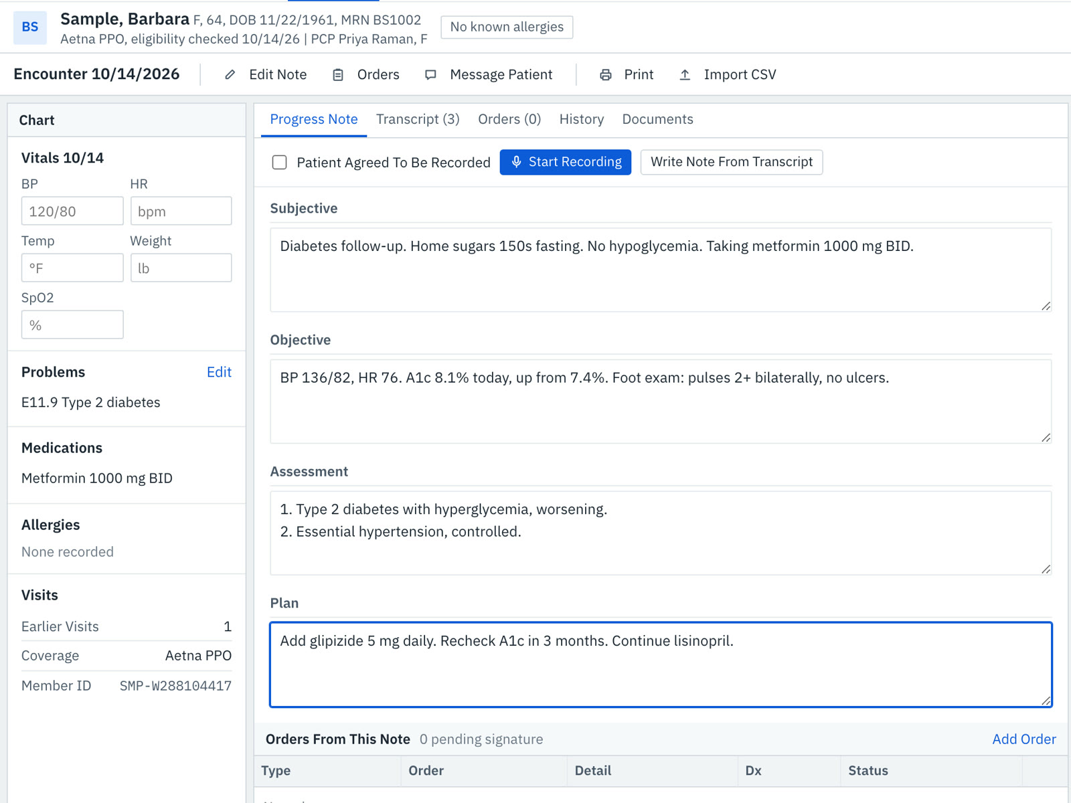Click into the Plan text area
Image resolution: width=1071 pixels, height=803 pixels.
click(661, 664)
